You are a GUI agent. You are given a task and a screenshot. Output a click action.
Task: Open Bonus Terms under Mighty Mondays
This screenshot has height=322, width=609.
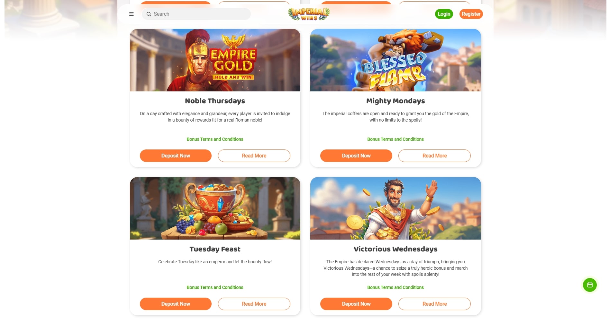pos(395,139)
